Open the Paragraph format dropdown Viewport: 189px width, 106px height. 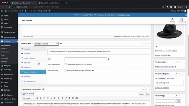click(x=29, y=98)
